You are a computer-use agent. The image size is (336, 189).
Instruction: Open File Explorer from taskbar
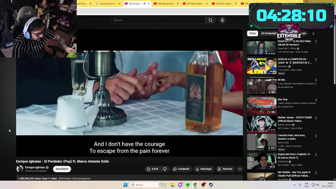[172, 185]
